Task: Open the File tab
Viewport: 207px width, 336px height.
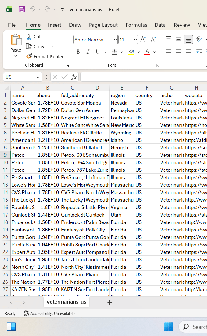Action: [x=12, y=25]
